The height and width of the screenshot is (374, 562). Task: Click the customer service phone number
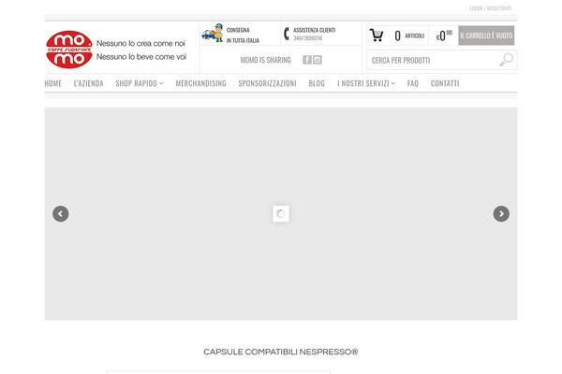pyautogui.click(x=307, y=38)
